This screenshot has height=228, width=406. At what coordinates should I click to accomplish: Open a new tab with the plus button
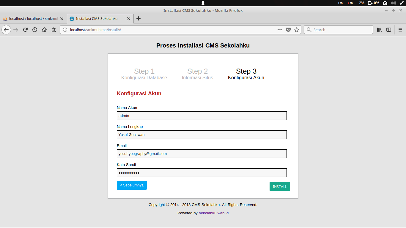click(139, 18)
